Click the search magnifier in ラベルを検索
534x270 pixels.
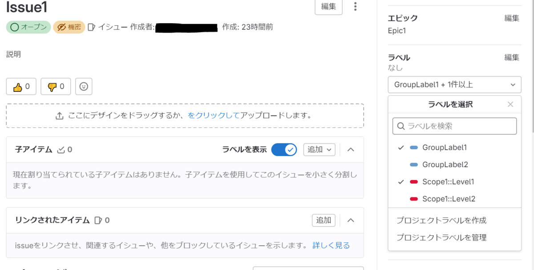400,126
